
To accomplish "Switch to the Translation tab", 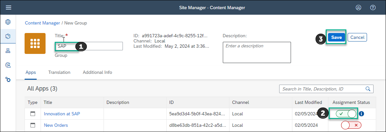I will point(59,73).
